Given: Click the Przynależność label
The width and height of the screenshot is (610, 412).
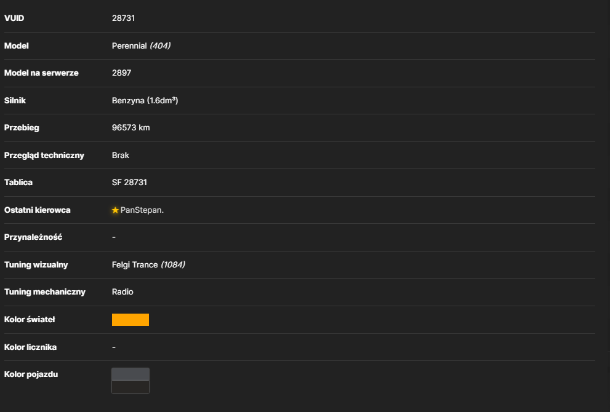Looking at the screenshot, I should pyautogui.click(x=33, y=237).
